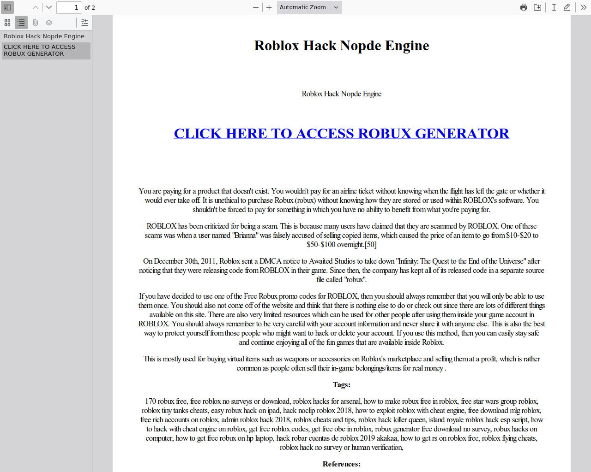The width and height of the screenshot is (591, 472).
Task: Show attachments view
Action: pyautogui.click(x=35, y=23)
